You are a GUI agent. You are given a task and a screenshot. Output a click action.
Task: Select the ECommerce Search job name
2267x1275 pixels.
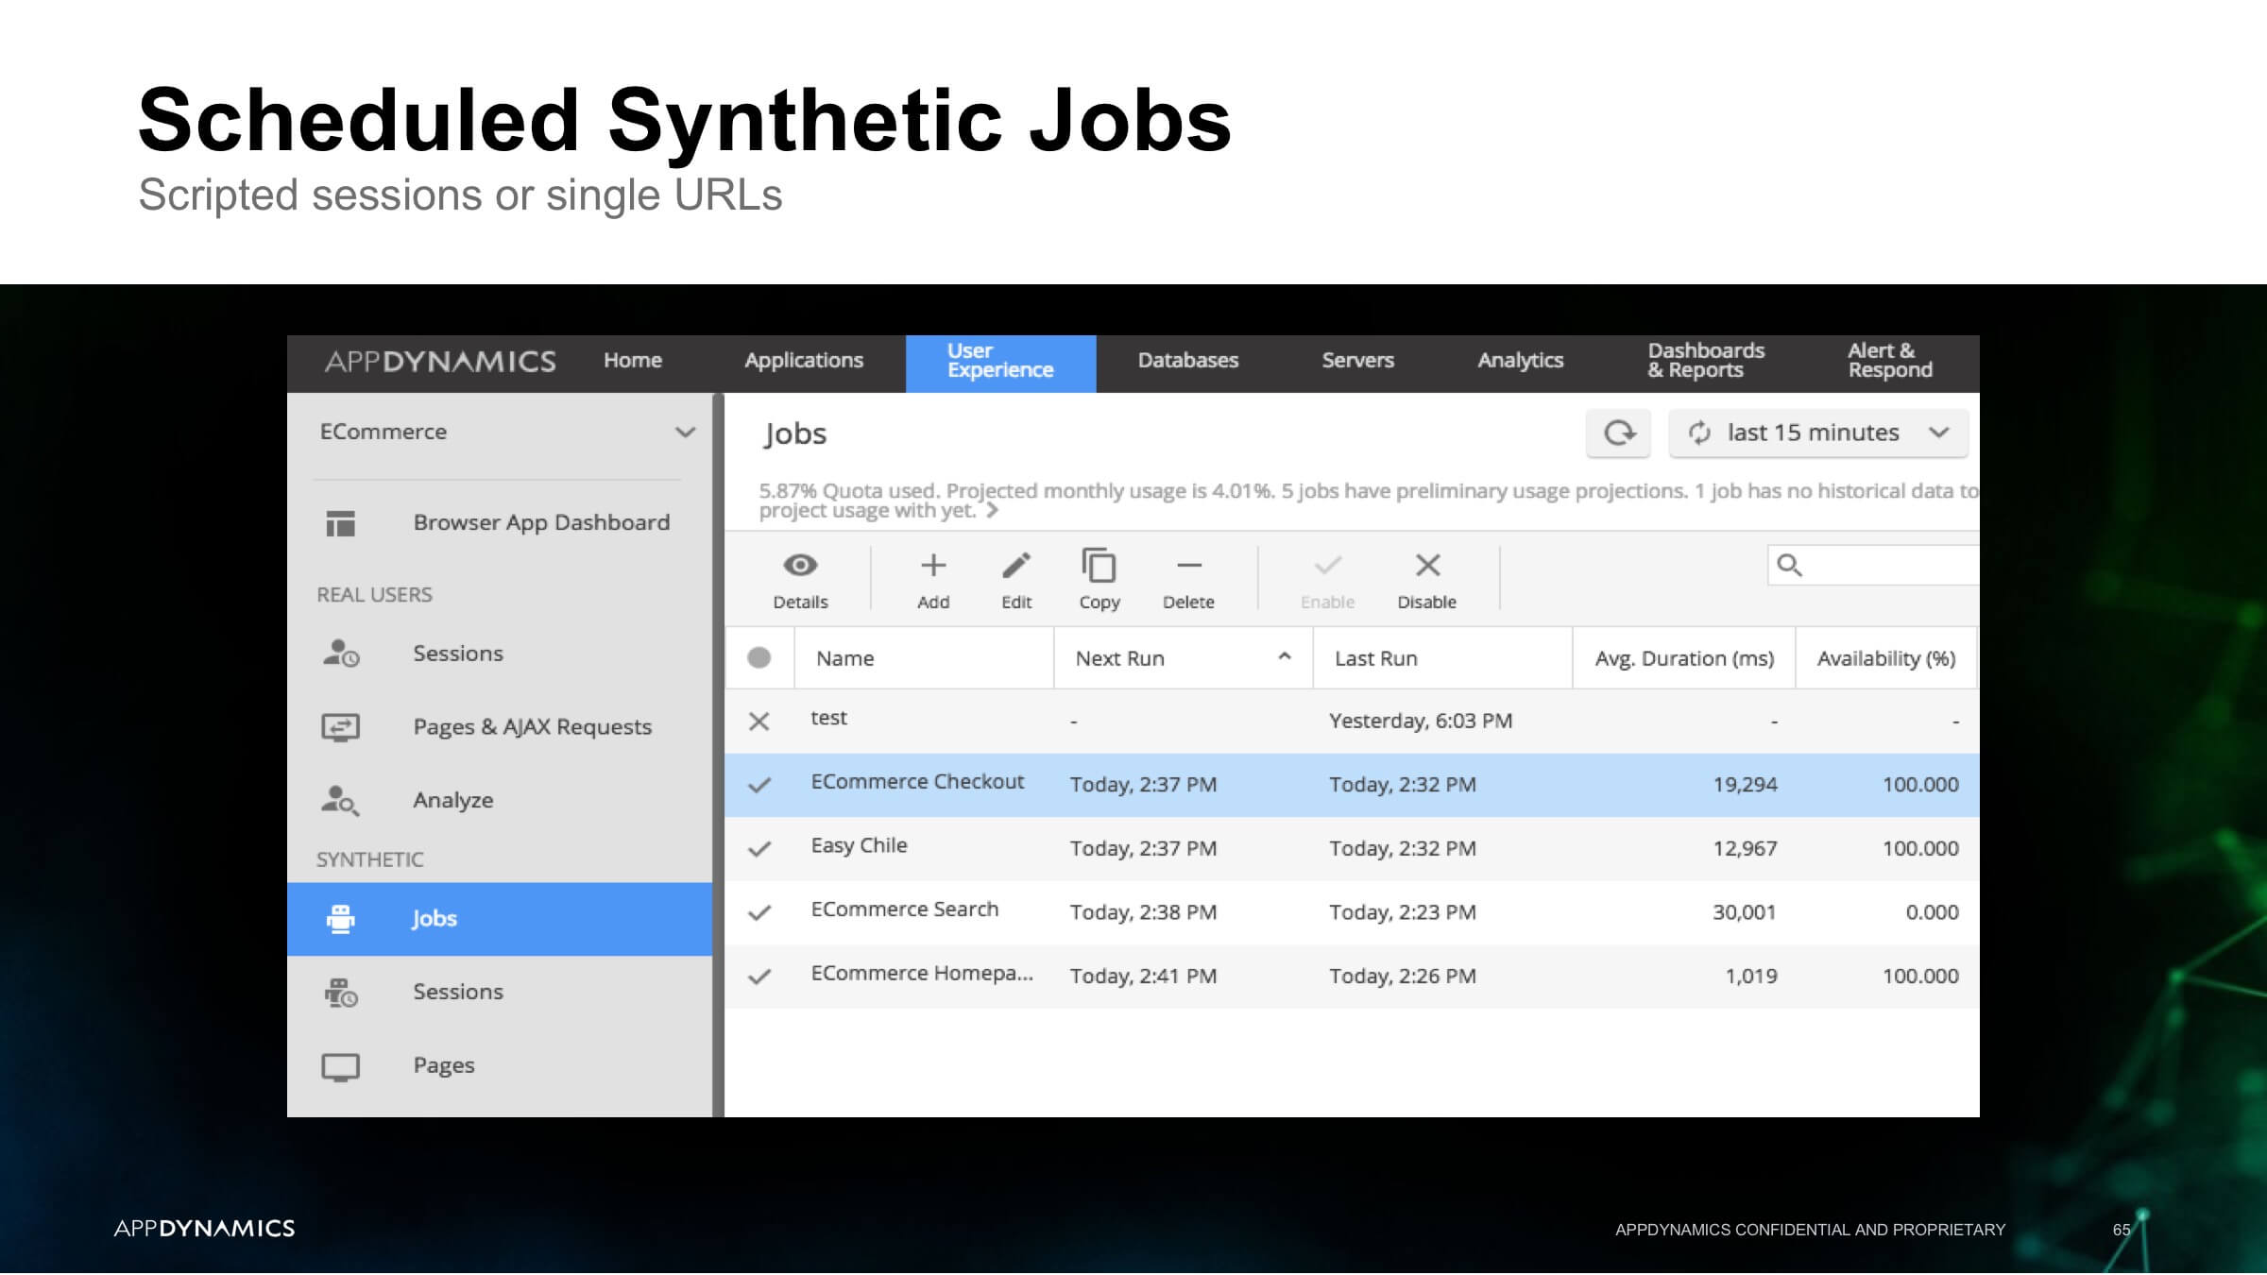pyautogui.click(x=905, y=909)
